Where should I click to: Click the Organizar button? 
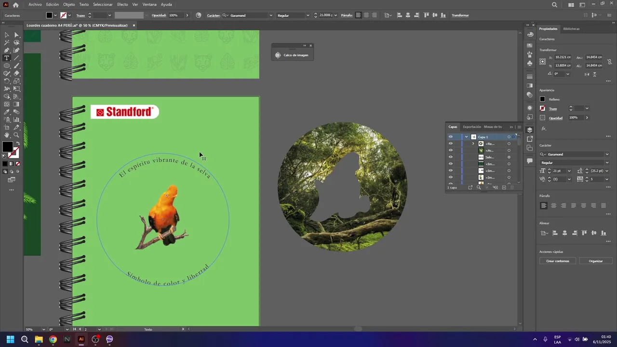click(x=596, y=261)
